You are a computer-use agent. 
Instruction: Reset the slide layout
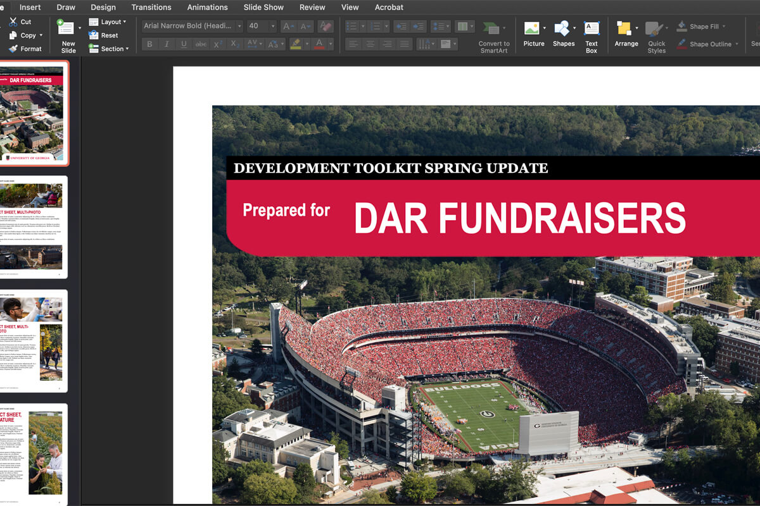[104, 35]
